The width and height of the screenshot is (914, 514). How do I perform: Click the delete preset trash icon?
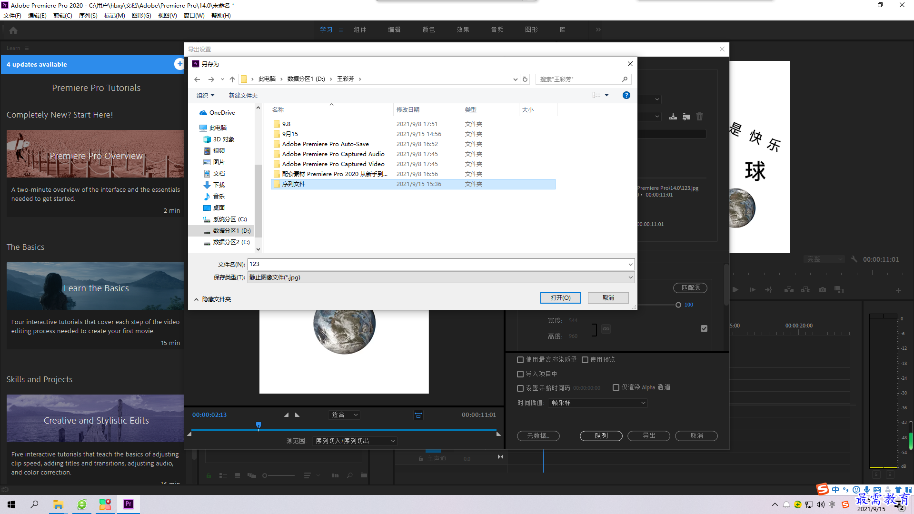click(700, 117)
